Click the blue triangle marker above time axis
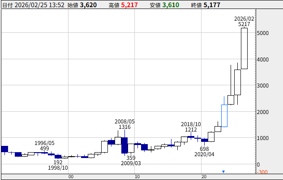The image size is (283, 180). [x=223, y=171]
